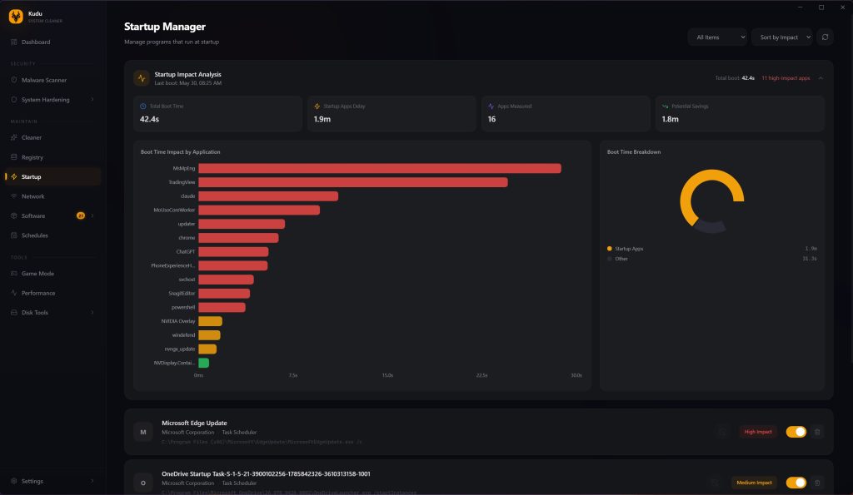Click the Settings gear icon

tap(13, 481)
